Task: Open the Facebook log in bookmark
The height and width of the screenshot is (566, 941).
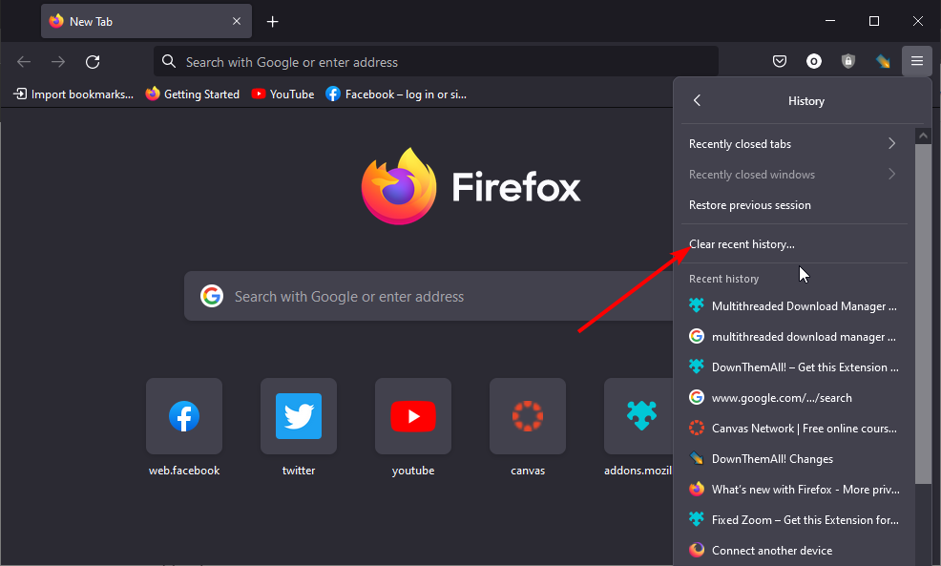Action: [x=396, y=94]
